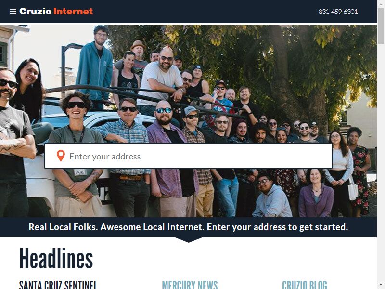The height and width of the screenshot is (289, 385).
Task: Click the dark navy header bar background
Action: (196, 11)
